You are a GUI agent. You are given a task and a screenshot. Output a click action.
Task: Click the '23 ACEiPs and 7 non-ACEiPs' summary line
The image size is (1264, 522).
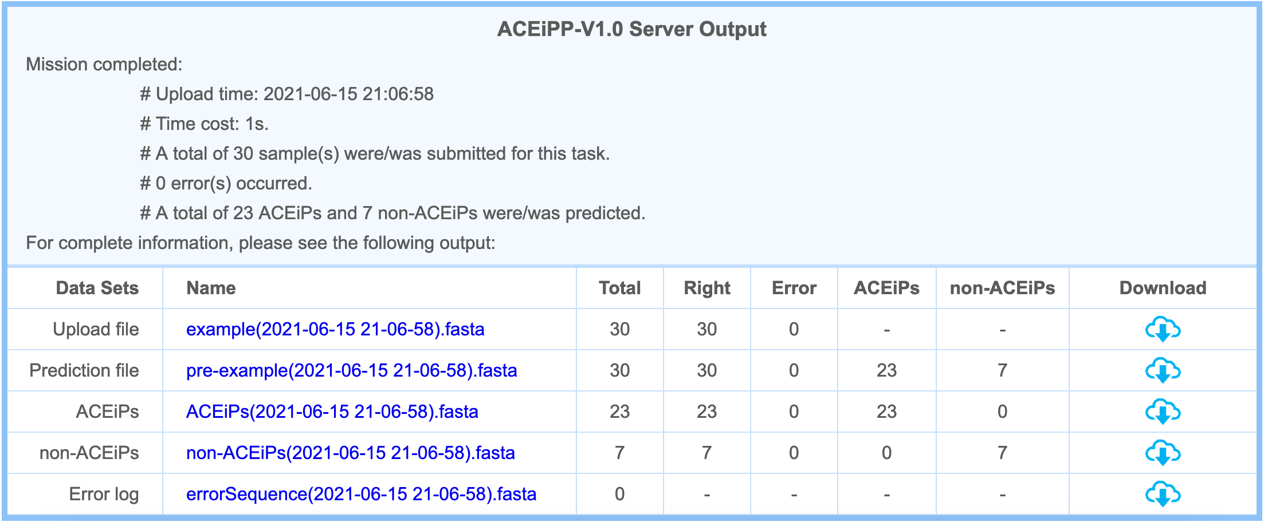click(393, 213)
